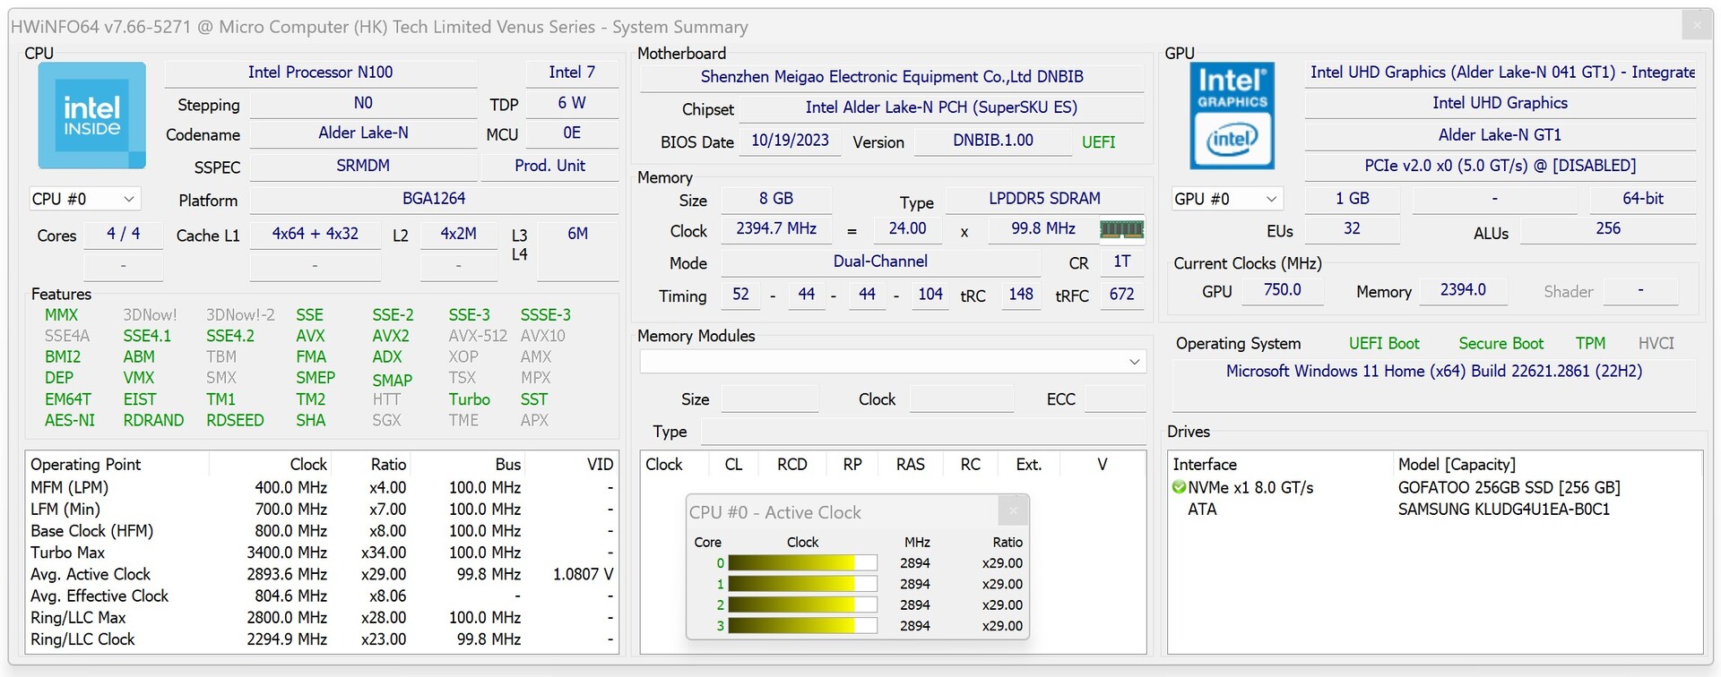Click the Core 1 clock bar
Image resolution: width=1721 pixels, height=677 pixels.
(x=802, y=584)
